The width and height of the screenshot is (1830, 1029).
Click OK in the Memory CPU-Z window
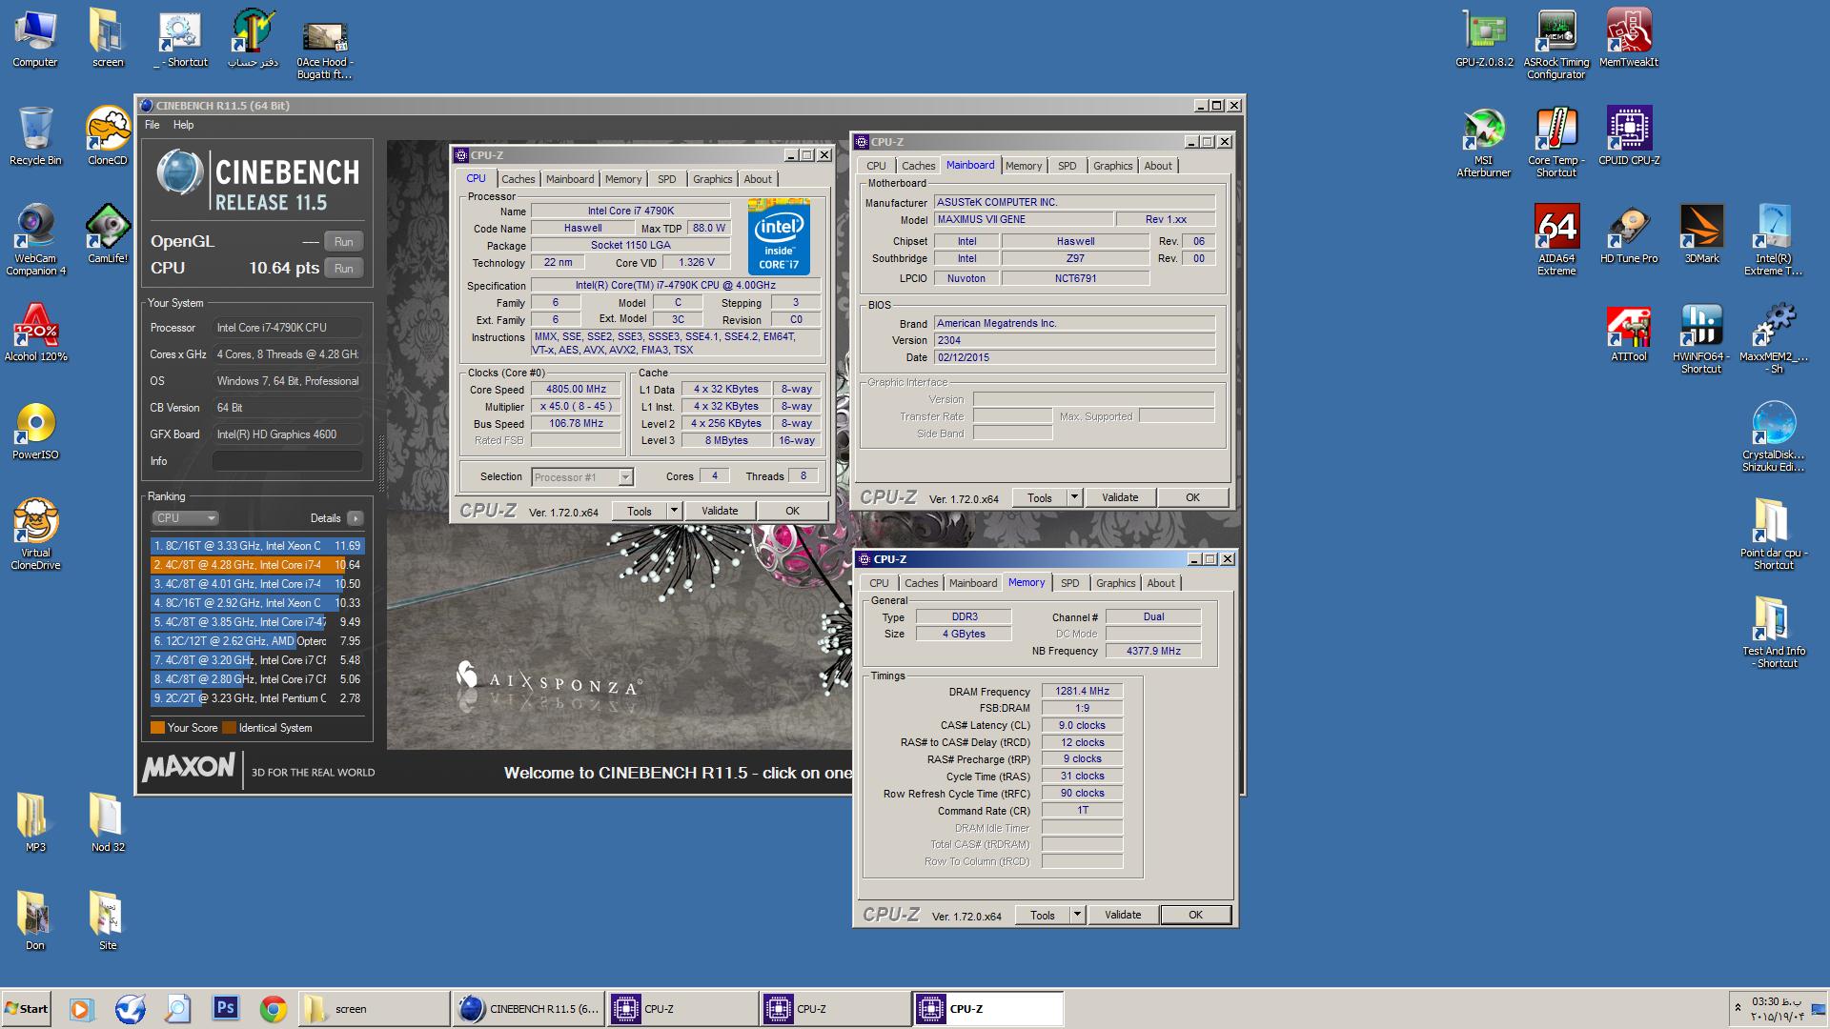pyautogui.click(x=1195, y=915)
